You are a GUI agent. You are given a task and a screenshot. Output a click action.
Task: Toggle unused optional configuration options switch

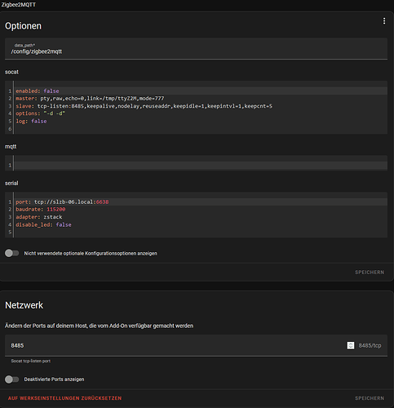11,253
